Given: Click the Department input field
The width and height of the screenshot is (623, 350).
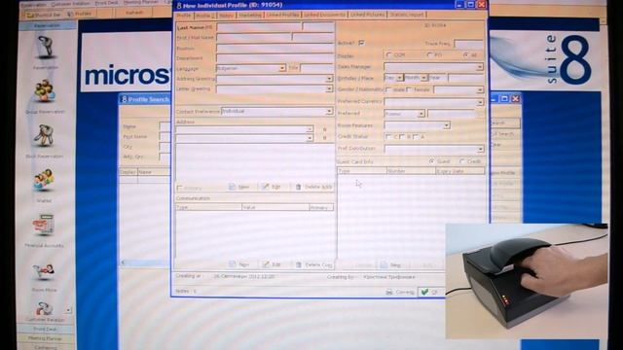Looking at the screenshot, I should pos(275,58).
